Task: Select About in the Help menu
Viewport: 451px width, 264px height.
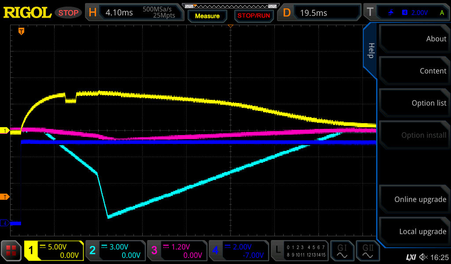Action: (413, 39)
